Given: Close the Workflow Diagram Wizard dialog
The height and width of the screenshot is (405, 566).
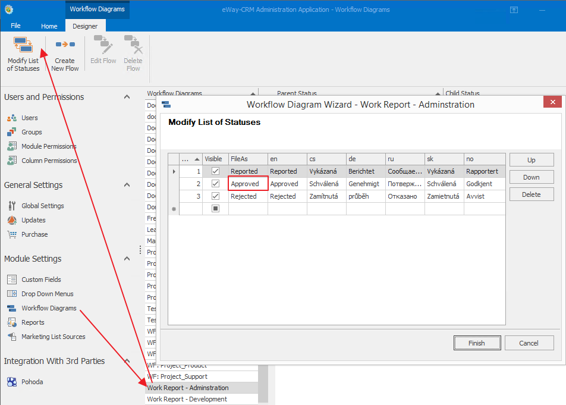Looking at the screenshot, I should pyautogui.click(x=552, y=102).
